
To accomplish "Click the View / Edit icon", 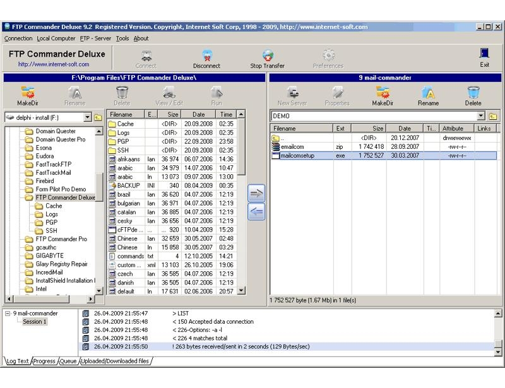I will tap(169, 92).
